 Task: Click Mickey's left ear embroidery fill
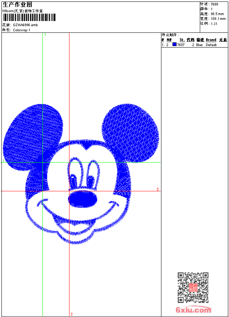click(x=33, y=136)
